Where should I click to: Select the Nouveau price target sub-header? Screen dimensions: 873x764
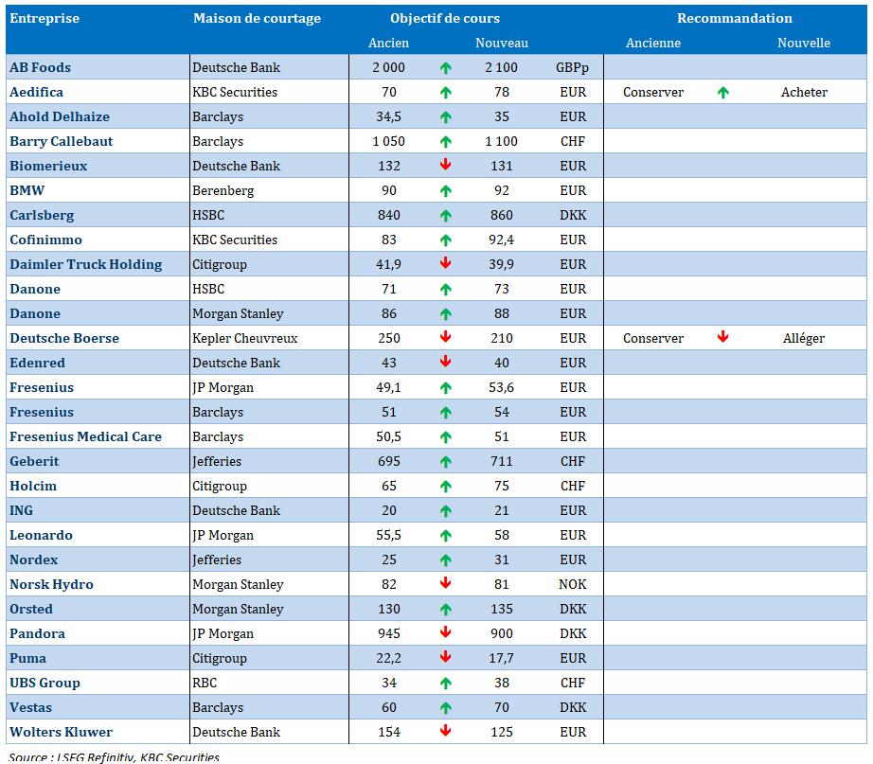[501, 44]
